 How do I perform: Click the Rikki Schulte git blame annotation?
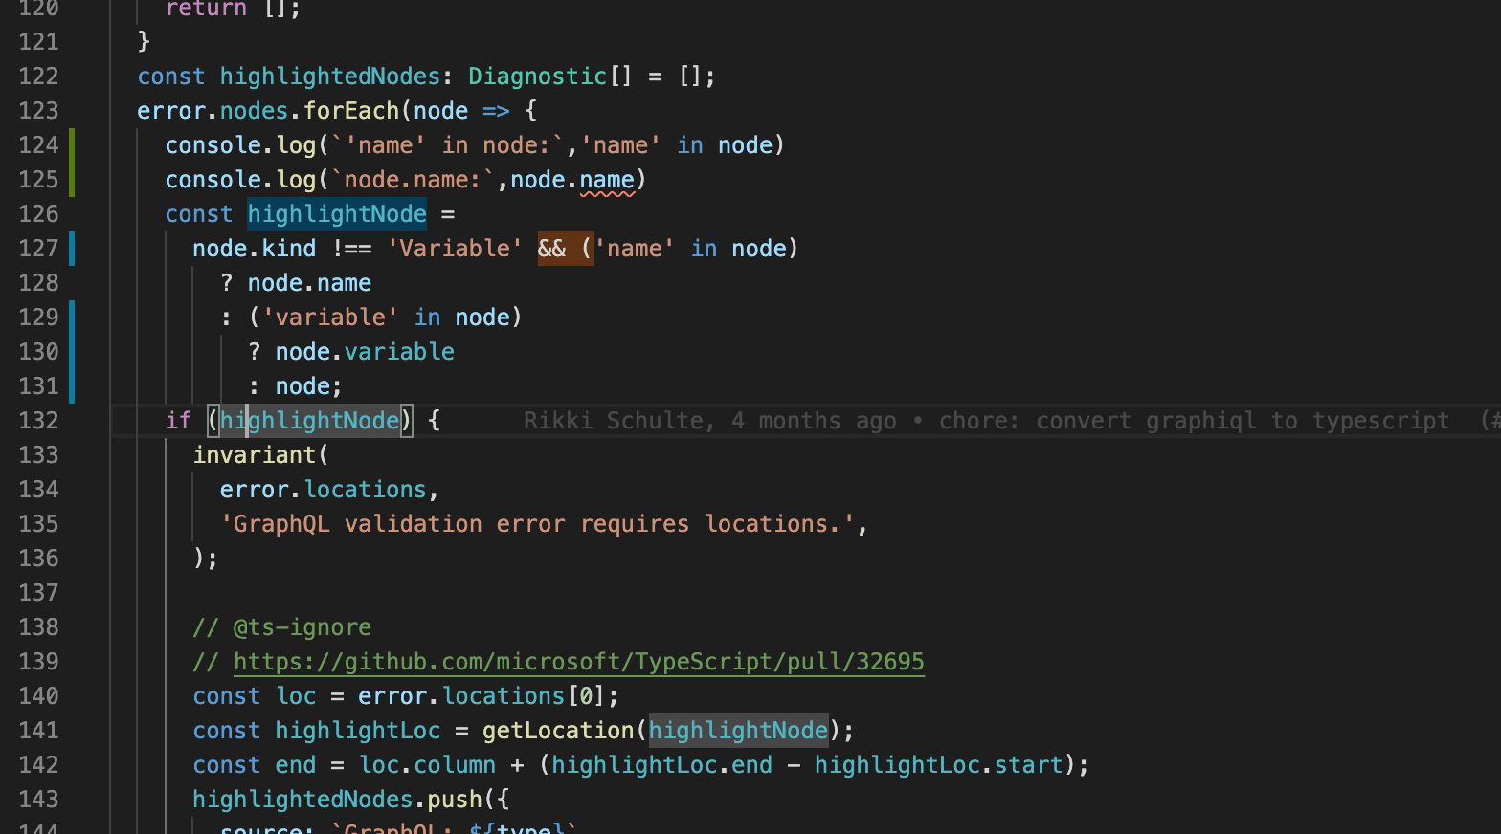(x=986, y=421)
